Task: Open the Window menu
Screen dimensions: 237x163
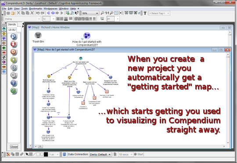Action: pyautogui.click(x=64, y=9)
